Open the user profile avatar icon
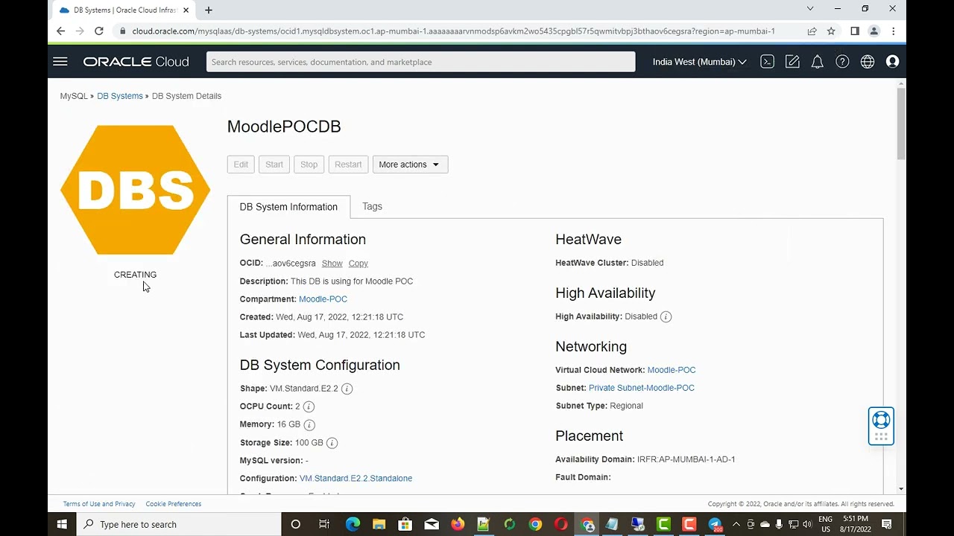Viewport: 954px width, 536px height. click(x=893, y=62)
